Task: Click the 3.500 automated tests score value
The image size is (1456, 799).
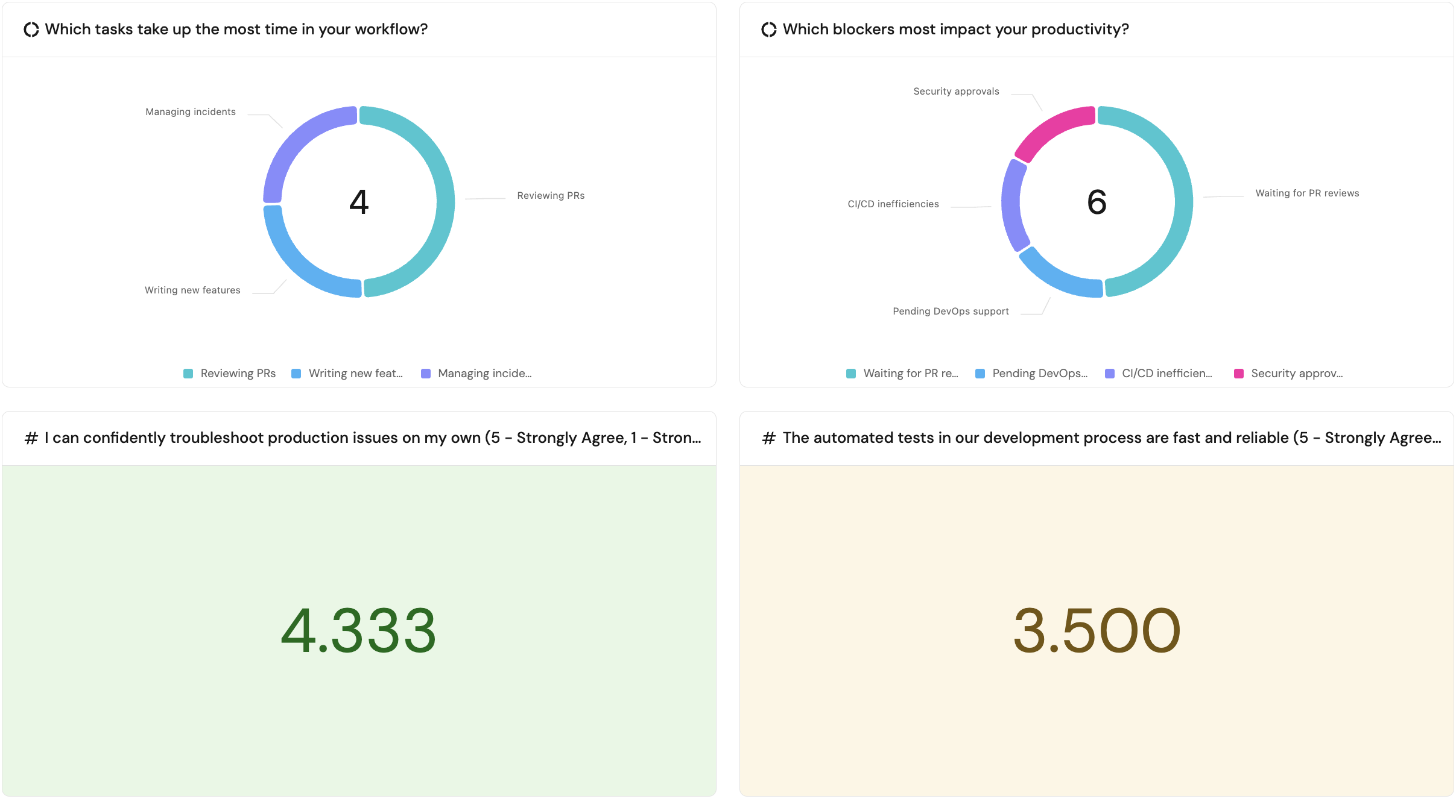Action: 1097,630
